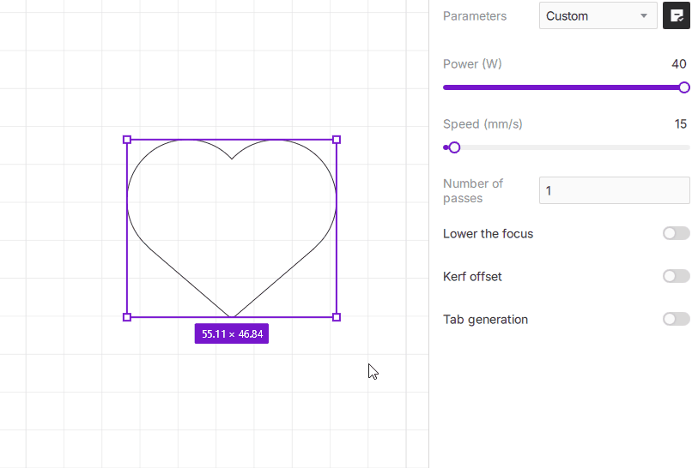The image size is (698, 468).
Task: Toggle the Tab generation switch
Action: pyautogui.click(x=676, y=319)
